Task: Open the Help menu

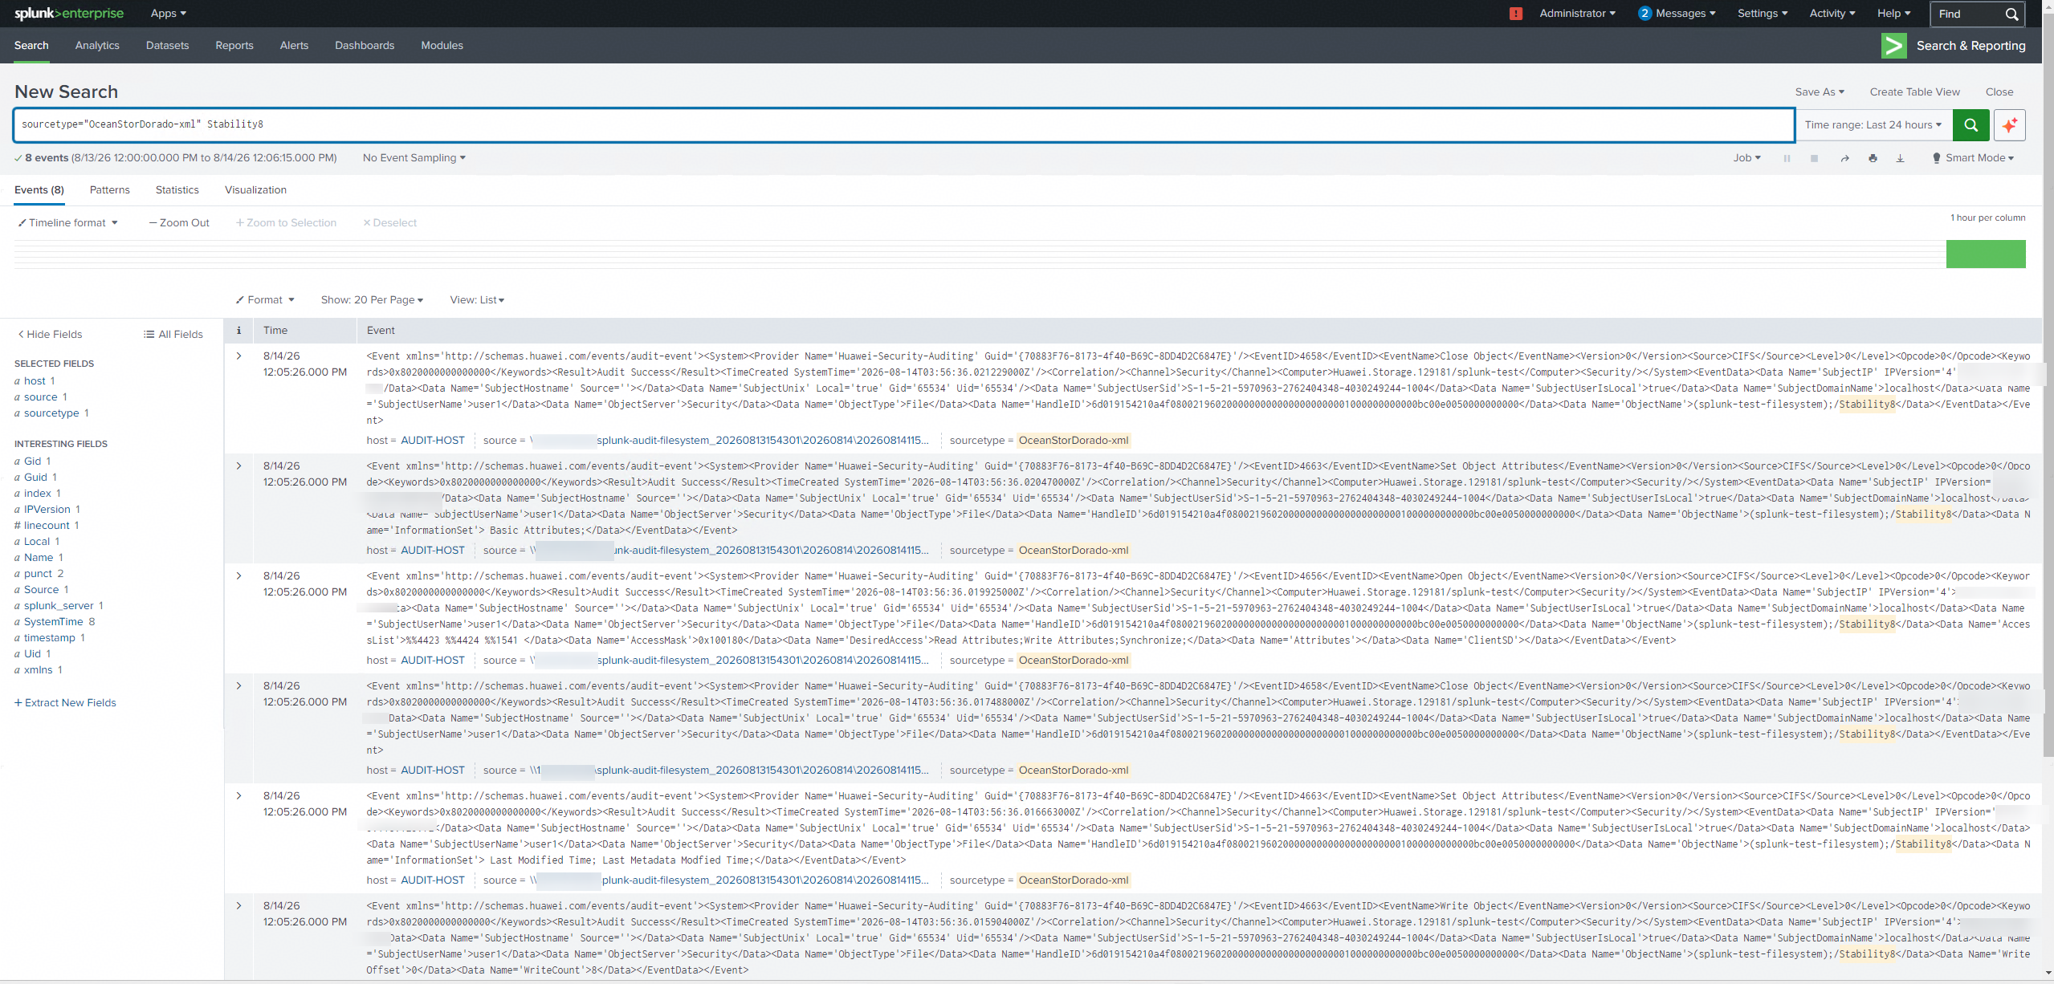Action: pos(1893,14)
